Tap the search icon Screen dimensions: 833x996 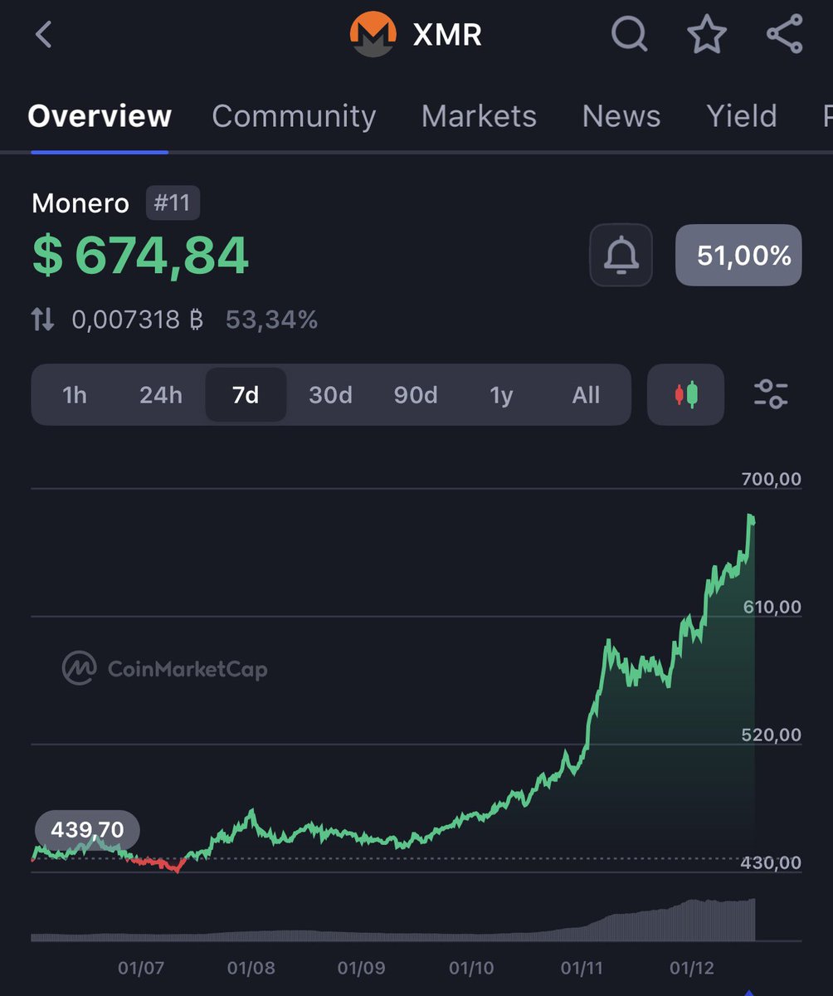click(x=630, y=34)
